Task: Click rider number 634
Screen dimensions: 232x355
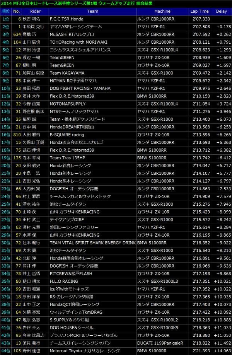Action: click(x=16, y=35)
